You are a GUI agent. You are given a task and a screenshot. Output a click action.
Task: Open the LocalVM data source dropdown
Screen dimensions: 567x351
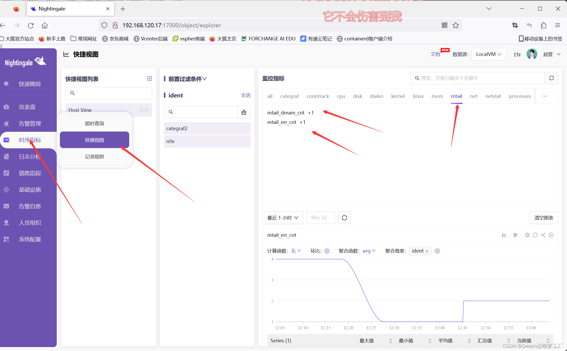(x=488, y=54)
